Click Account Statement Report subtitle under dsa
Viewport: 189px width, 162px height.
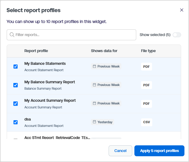point(44,126)
